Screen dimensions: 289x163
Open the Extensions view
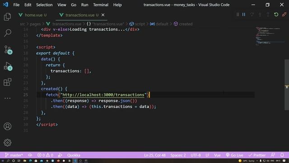(x=7, y=82)
